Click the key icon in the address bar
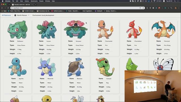 [140, 8]
